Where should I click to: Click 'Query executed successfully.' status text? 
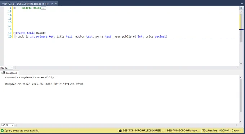(22, 131)
